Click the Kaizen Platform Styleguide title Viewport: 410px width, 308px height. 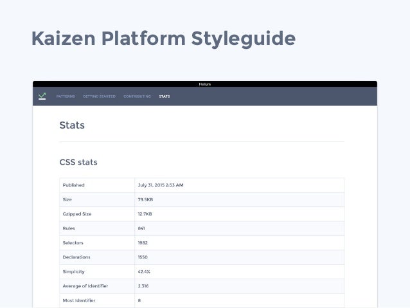point(164,39)
